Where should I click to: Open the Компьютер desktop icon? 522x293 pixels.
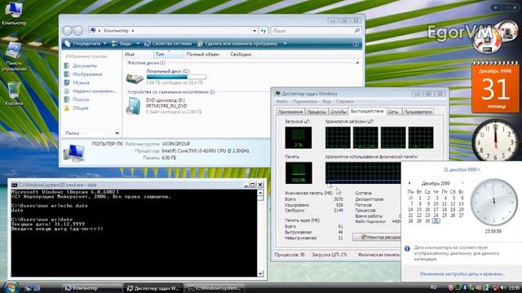tap(13, 13)
